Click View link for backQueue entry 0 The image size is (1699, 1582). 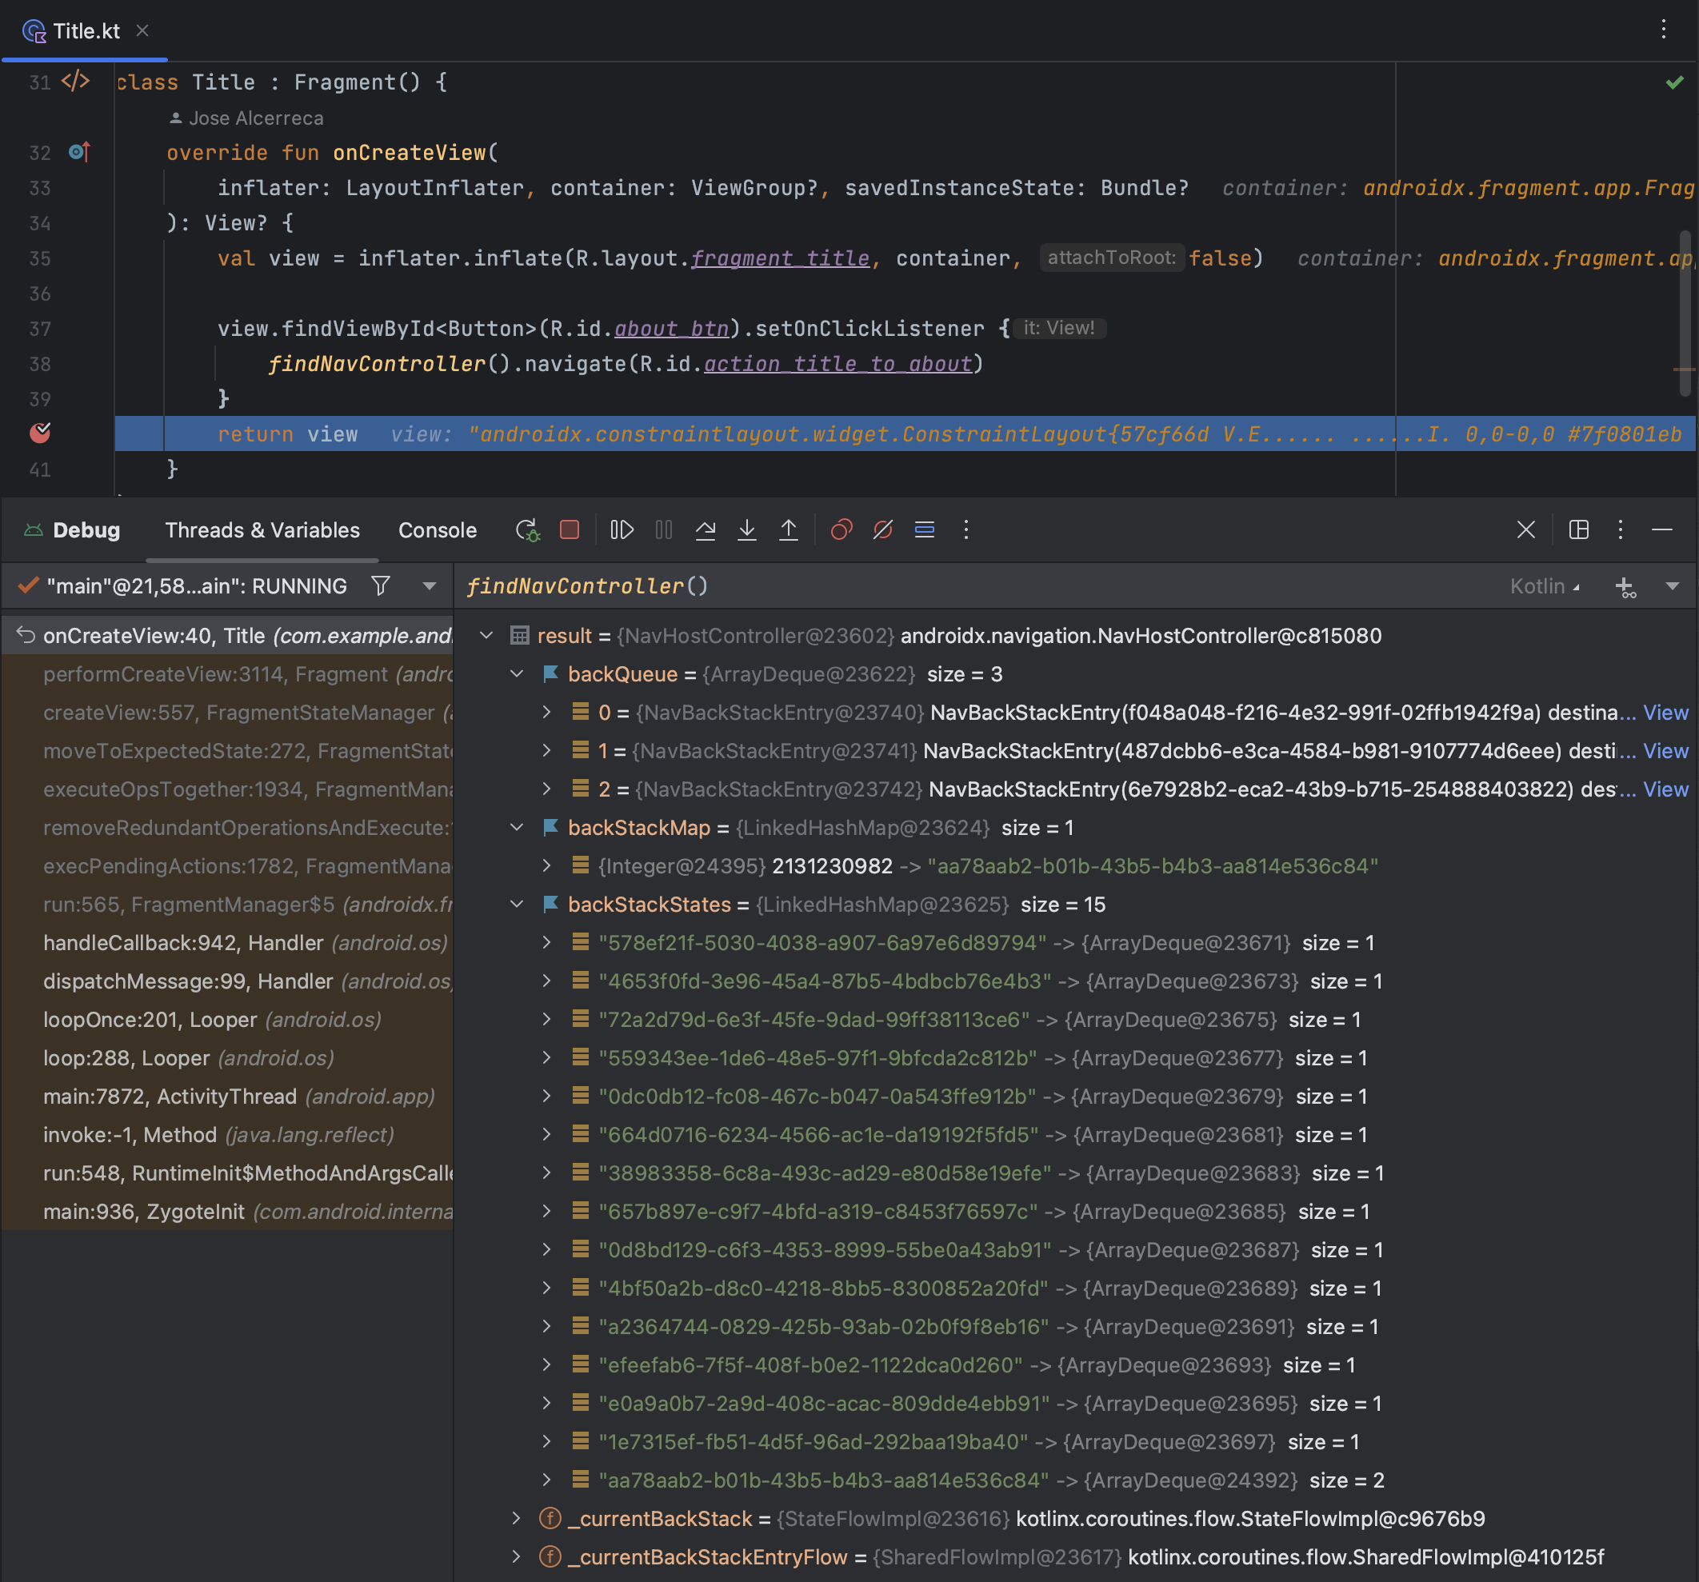pos(1665,713)
